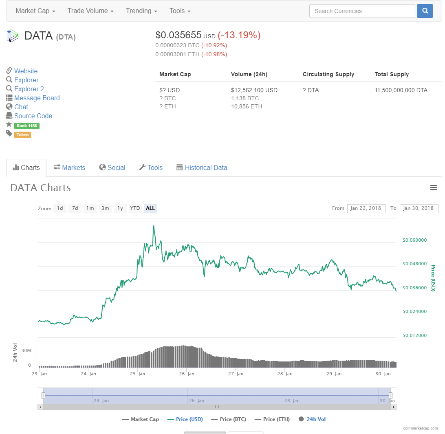Click the magnifier icon beside Explorer
This screenshot has height=434, width=445.
click(x=9, y=79)
